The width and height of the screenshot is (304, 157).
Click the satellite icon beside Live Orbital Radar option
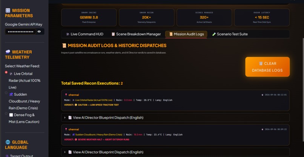coord(11,74)
